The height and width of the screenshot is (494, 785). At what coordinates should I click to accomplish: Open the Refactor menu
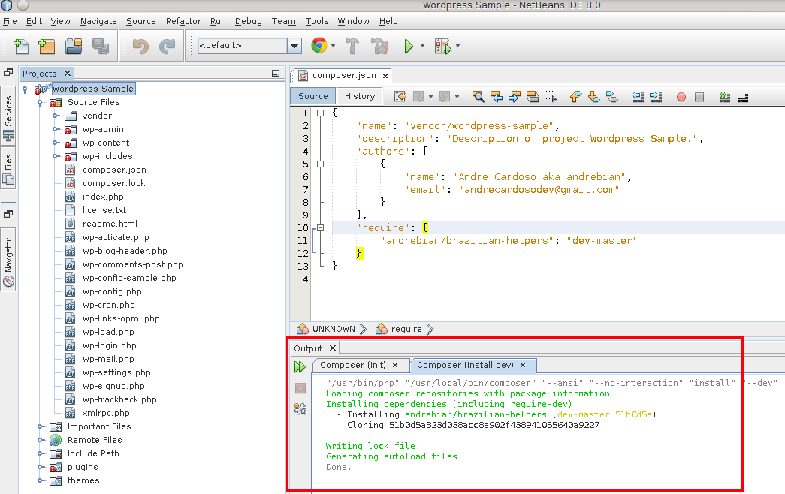(x=183, y=21)
